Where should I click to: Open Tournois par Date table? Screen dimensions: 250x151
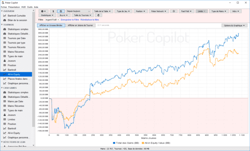pyautogui.click(x=17, y=38)
